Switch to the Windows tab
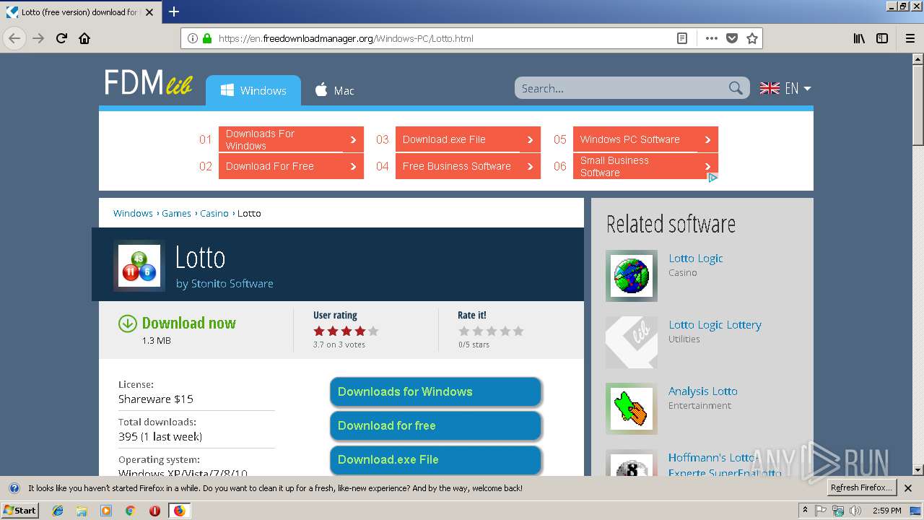This screenshot has height=520, width=924. [x=253, y=90]
